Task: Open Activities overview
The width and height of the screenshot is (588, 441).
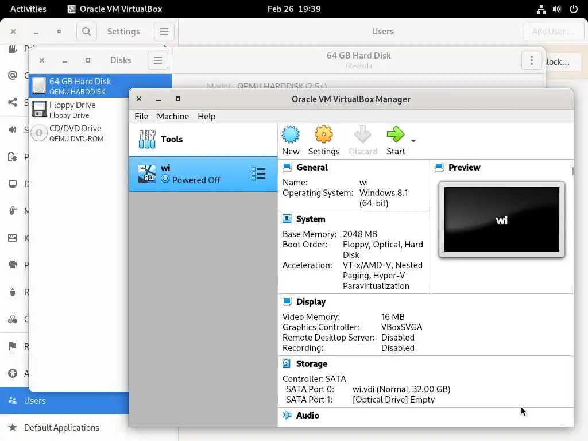Action: (x=28, y=9)
